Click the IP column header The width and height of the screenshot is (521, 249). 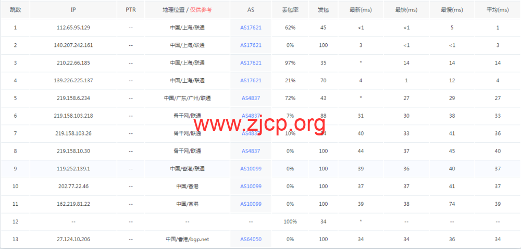[x=73, y=9]
